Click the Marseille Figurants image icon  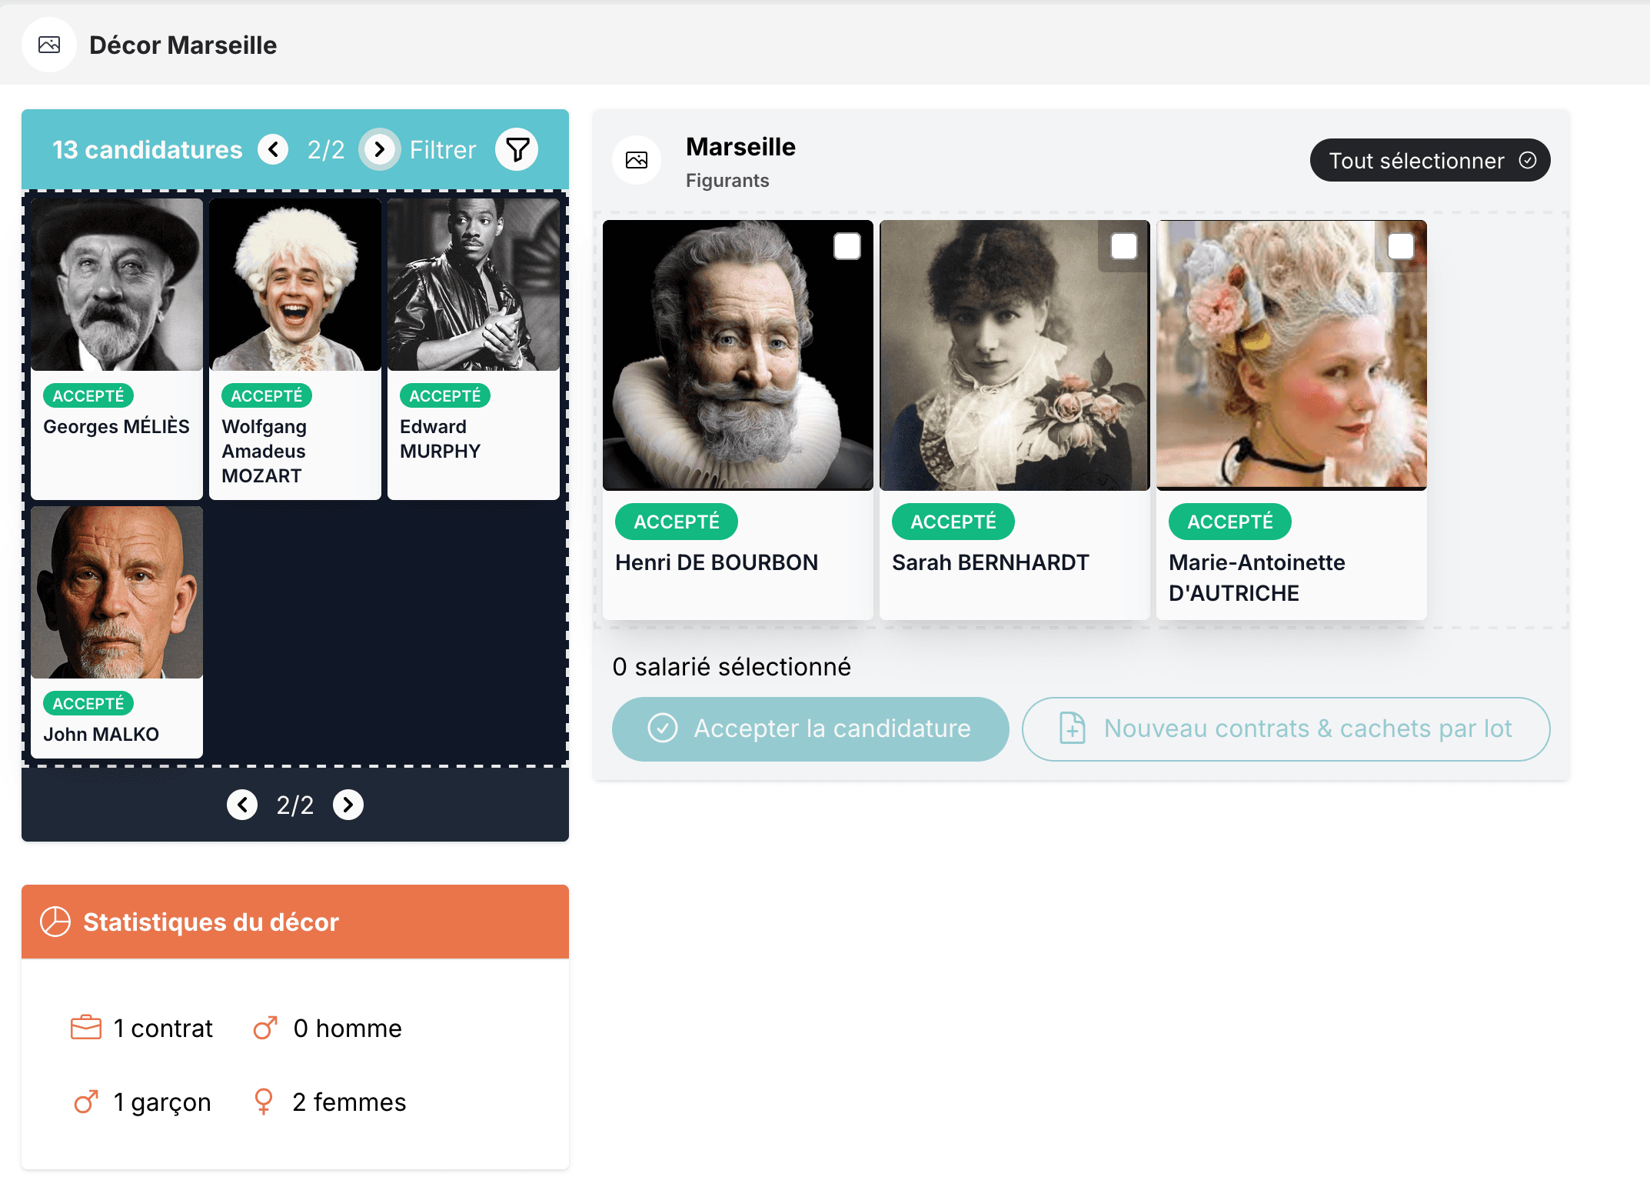pyautogui.click(x=637, y=160)
